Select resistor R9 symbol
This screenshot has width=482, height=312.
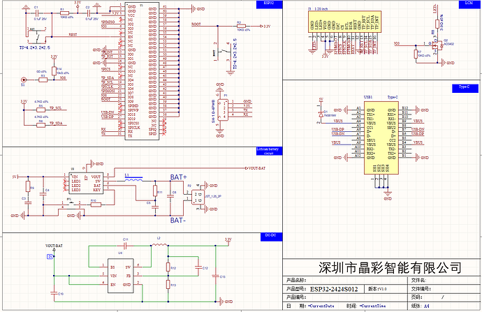[28, 186]
